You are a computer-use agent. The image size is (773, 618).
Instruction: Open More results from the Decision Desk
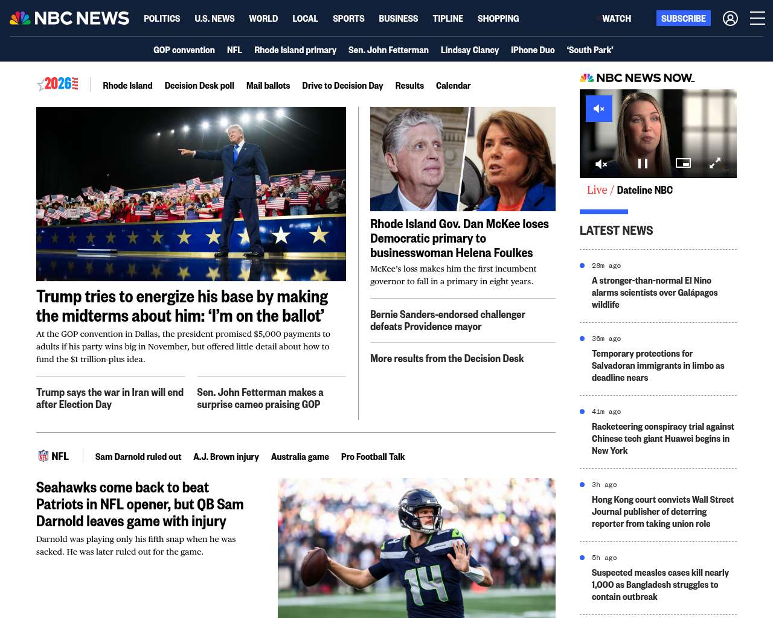click(x=447, y=358)
